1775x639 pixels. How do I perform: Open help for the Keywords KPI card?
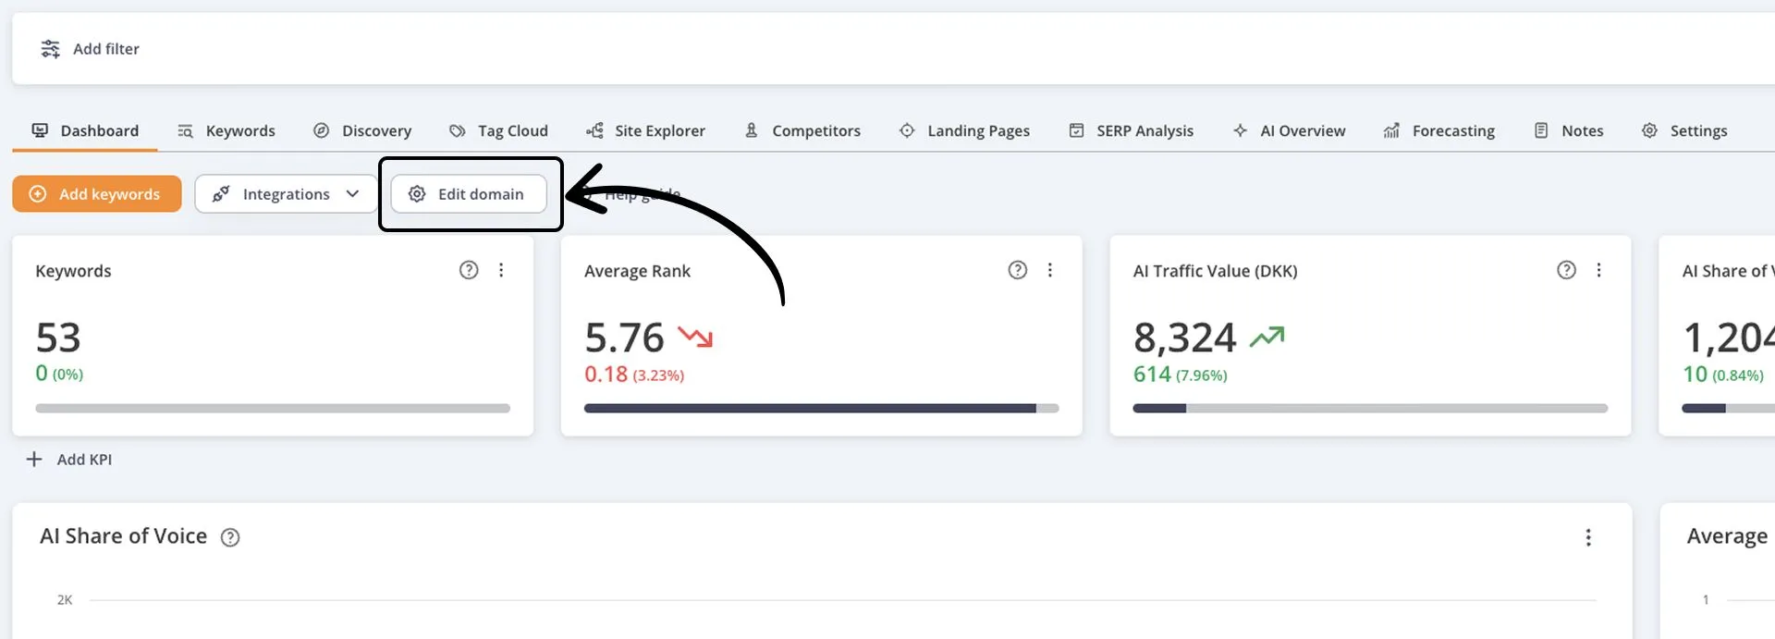pos(469,270)
